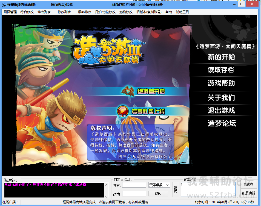Choose 退出游戏 in game menu

(221, 110)
